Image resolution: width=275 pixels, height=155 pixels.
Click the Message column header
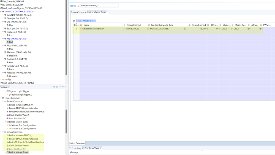pos(74,152)
